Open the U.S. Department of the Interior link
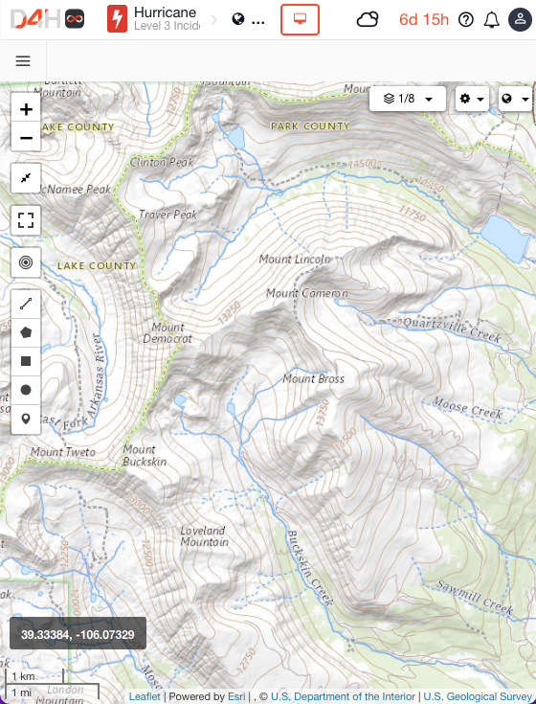Image resolution: width=536 pixels, height=704 pixels. (343, 696)
